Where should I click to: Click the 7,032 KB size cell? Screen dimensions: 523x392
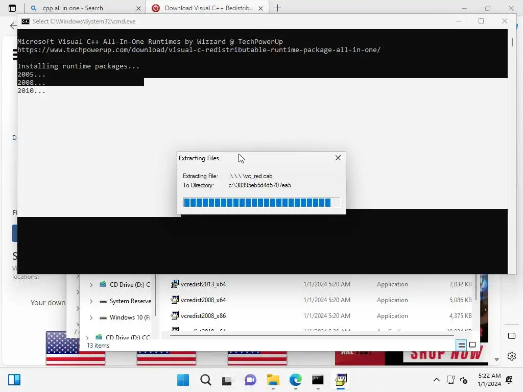pyautogui.click(x=460, y=284)
